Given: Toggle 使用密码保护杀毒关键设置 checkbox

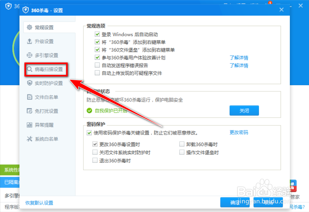Looking at the screenshot, I should point(89,133).
